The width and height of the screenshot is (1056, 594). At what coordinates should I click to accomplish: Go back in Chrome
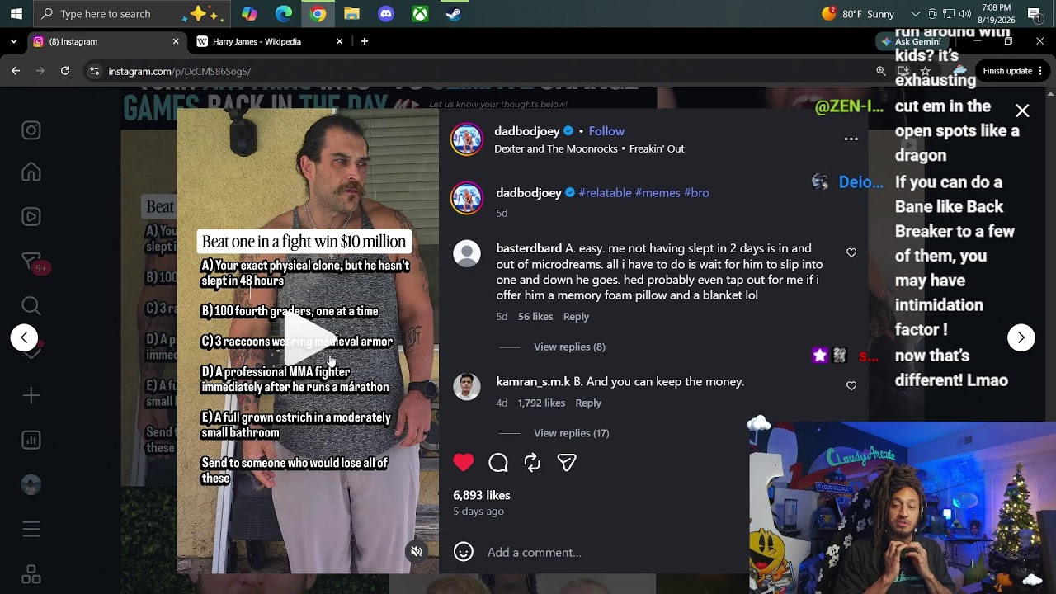(16, 71)
